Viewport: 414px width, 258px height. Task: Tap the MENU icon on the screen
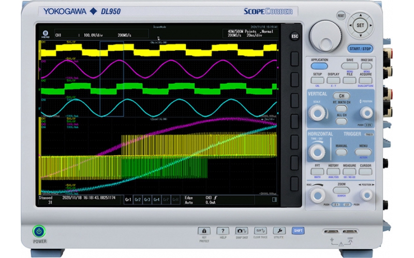pyautogui.click(x=46, y=34)
